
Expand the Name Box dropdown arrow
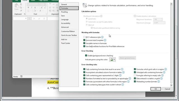(x=26, y=19)
